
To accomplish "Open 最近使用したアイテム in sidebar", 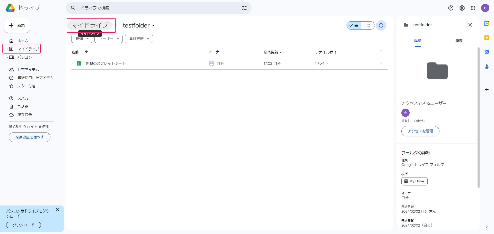I will [35, 78].
